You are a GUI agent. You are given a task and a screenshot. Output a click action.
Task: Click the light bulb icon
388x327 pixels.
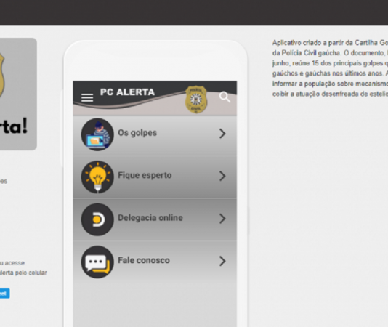pyautogui.click(x=97, y=177)
